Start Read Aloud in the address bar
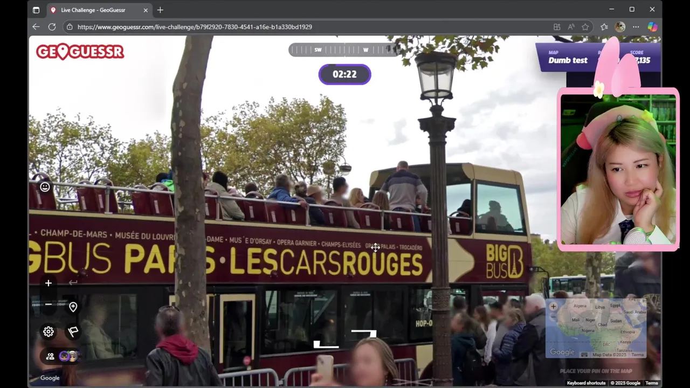 point(571,26)
